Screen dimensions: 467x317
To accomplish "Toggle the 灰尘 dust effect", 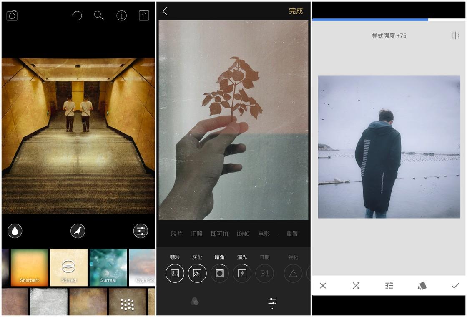I will coord(197,273).
